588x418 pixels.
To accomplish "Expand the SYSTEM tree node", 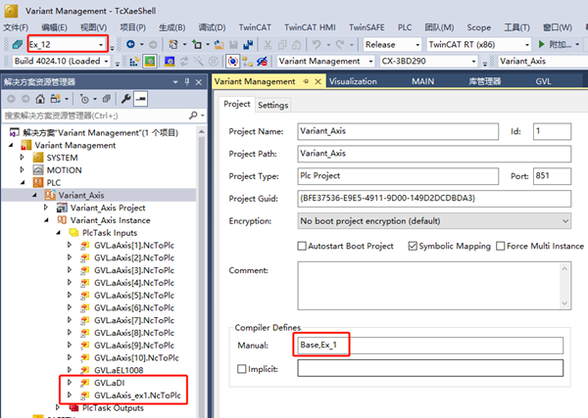I will (x=23, y=158).
